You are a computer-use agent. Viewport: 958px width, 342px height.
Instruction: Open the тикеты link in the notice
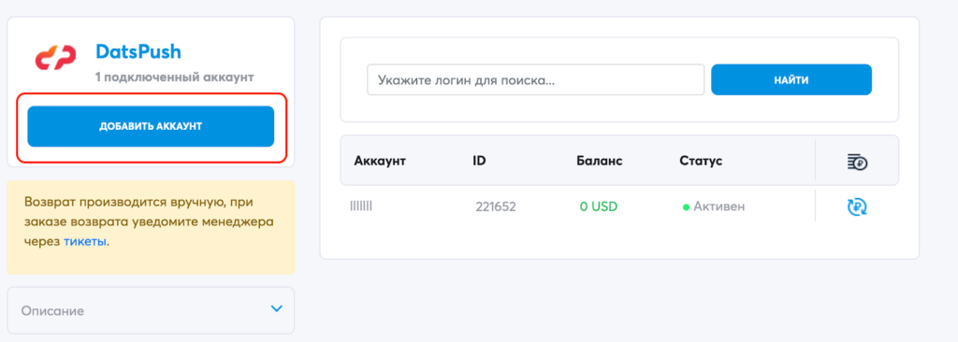85,241
